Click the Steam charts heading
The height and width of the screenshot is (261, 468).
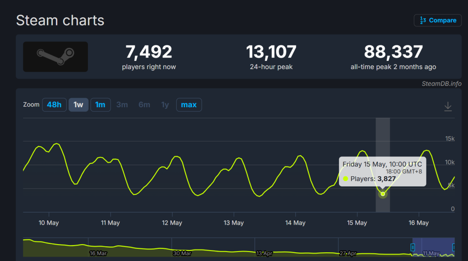[x=60, y=21]
